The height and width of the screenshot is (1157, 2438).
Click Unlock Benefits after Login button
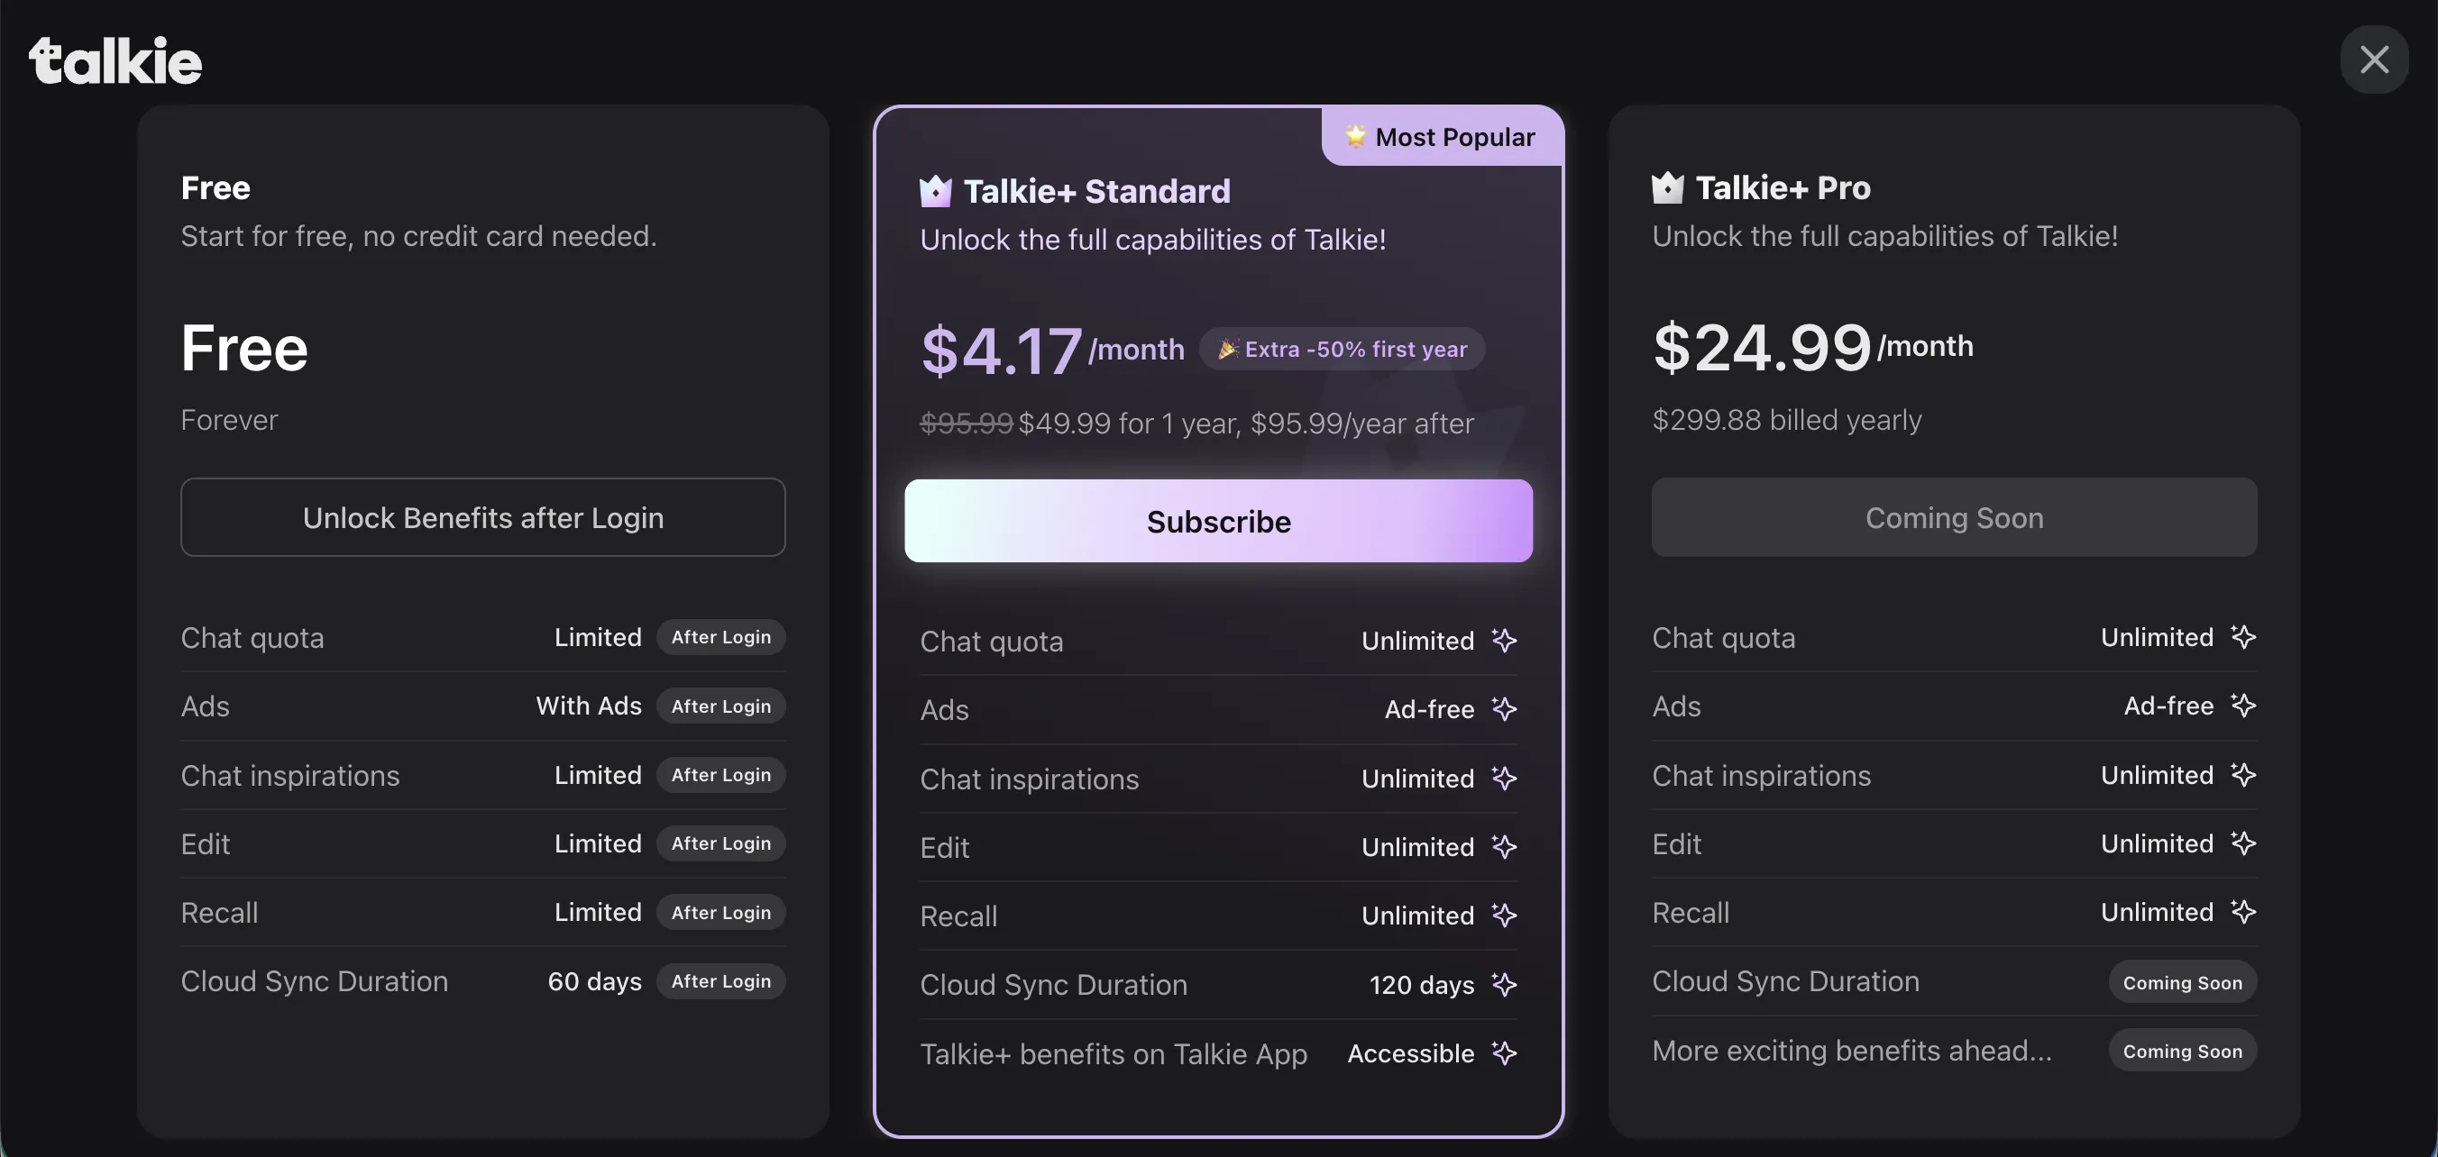click(482, 517)
